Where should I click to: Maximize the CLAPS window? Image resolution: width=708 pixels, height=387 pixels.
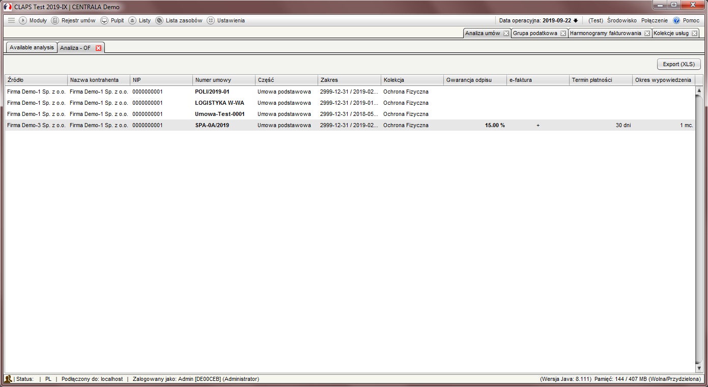click(673, 5)
